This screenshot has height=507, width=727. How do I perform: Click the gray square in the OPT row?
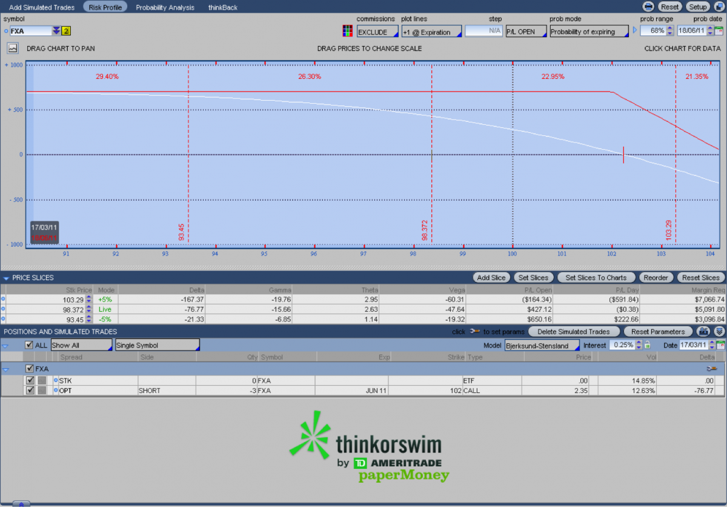(42, 391)
